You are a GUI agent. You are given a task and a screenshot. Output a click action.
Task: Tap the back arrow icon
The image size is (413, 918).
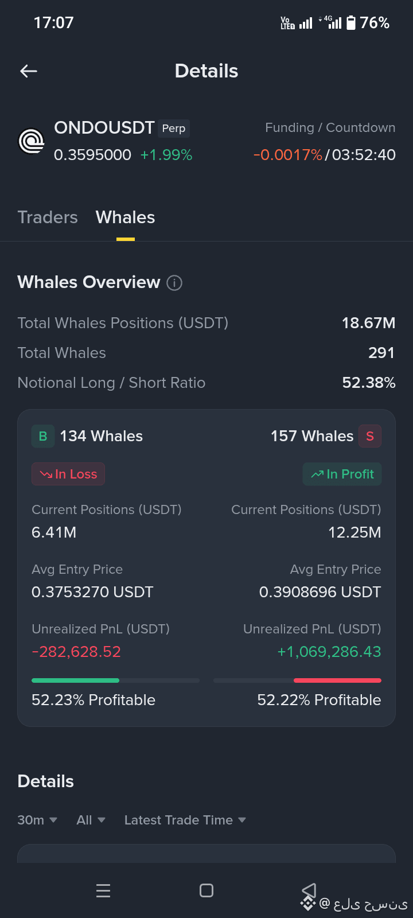point(29,71)
